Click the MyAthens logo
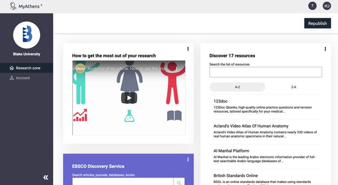338x185 pixels. (26, 6)
